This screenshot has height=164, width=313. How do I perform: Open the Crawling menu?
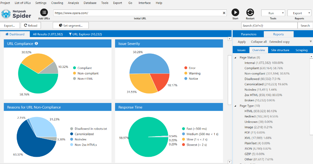click(57, 3)
